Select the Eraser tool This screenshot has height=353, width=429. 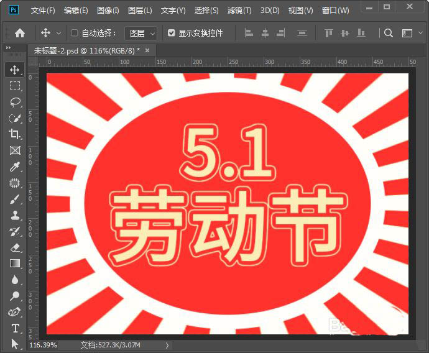point(15,247)
